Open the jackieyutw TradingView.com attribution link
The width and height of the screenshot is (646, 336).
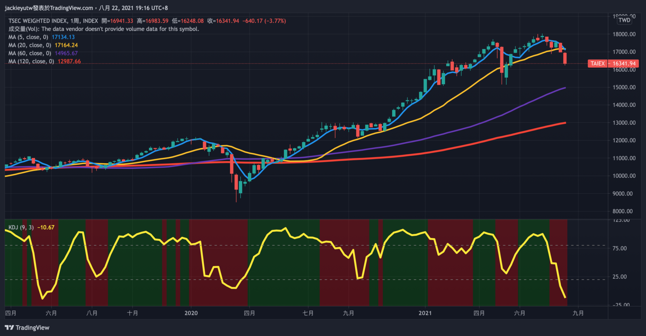point(48,8)
